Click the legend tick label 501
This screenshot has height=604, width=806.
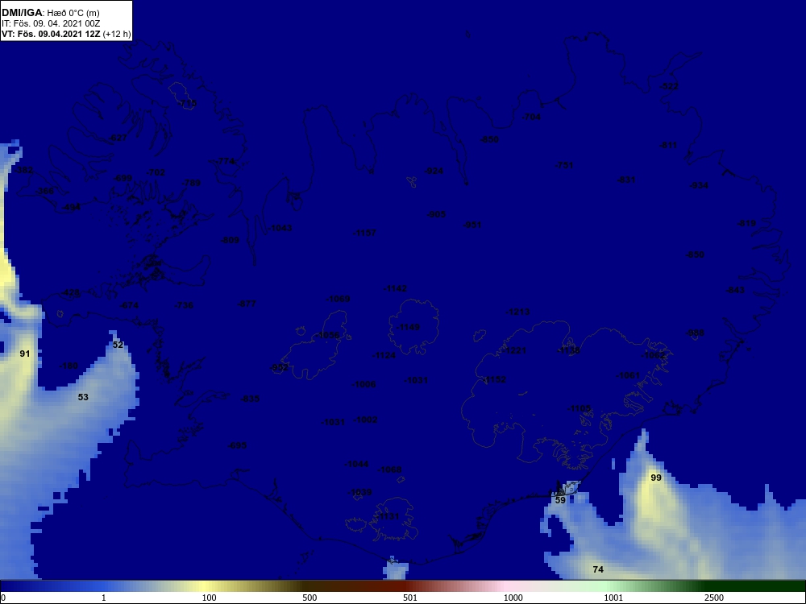click(x=410, y=598)
